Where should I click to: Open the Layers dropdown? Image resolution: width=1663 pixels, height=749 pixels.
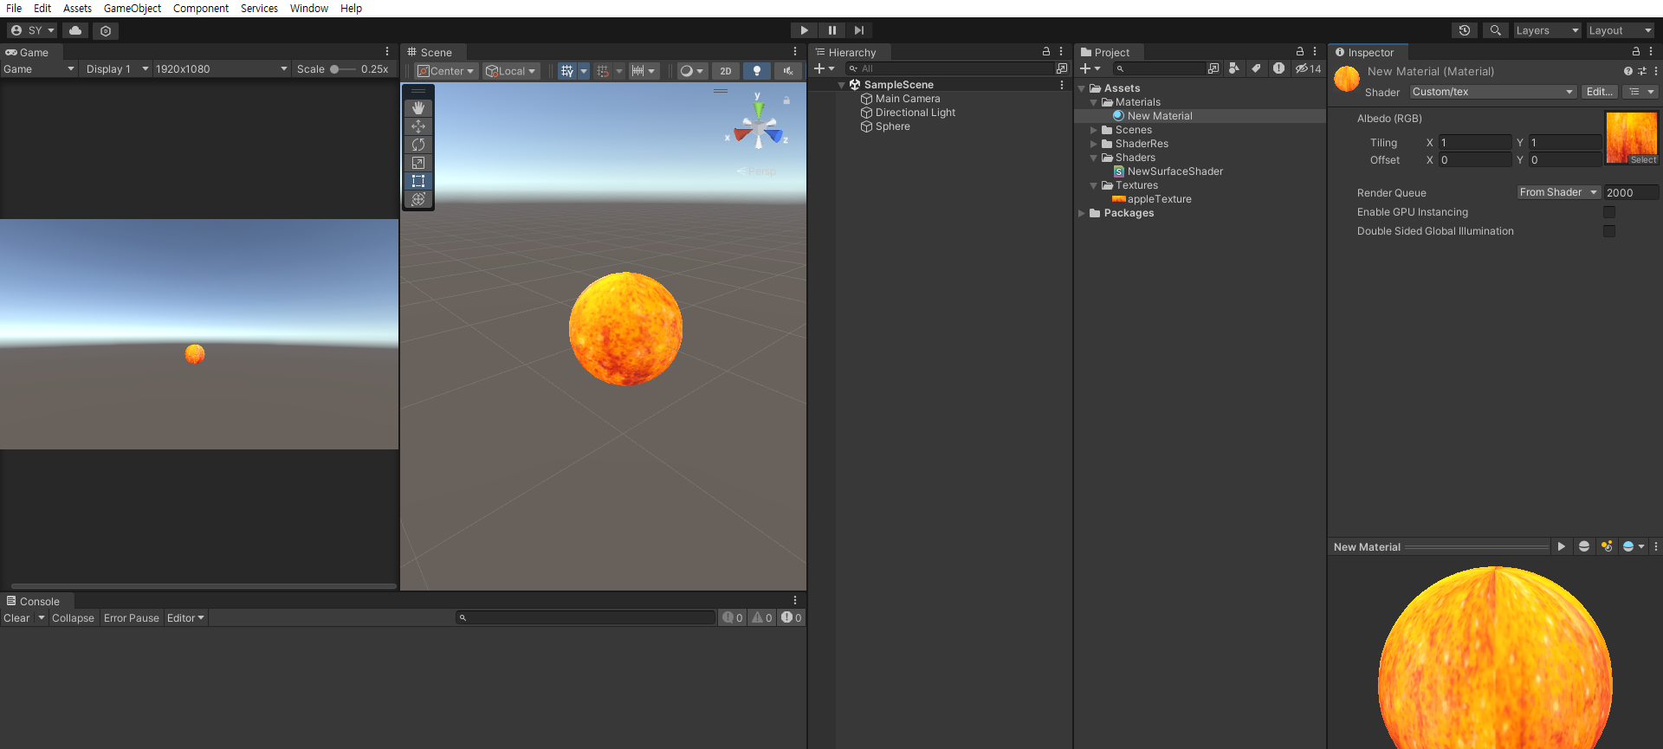tap(1547, 30)
